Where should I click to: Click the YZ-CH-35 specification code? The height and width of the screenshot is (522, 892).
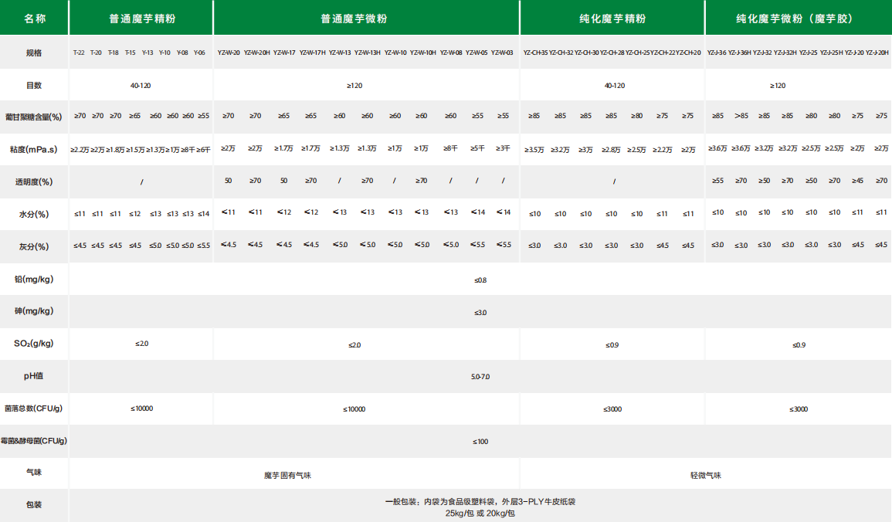(535, 53)
